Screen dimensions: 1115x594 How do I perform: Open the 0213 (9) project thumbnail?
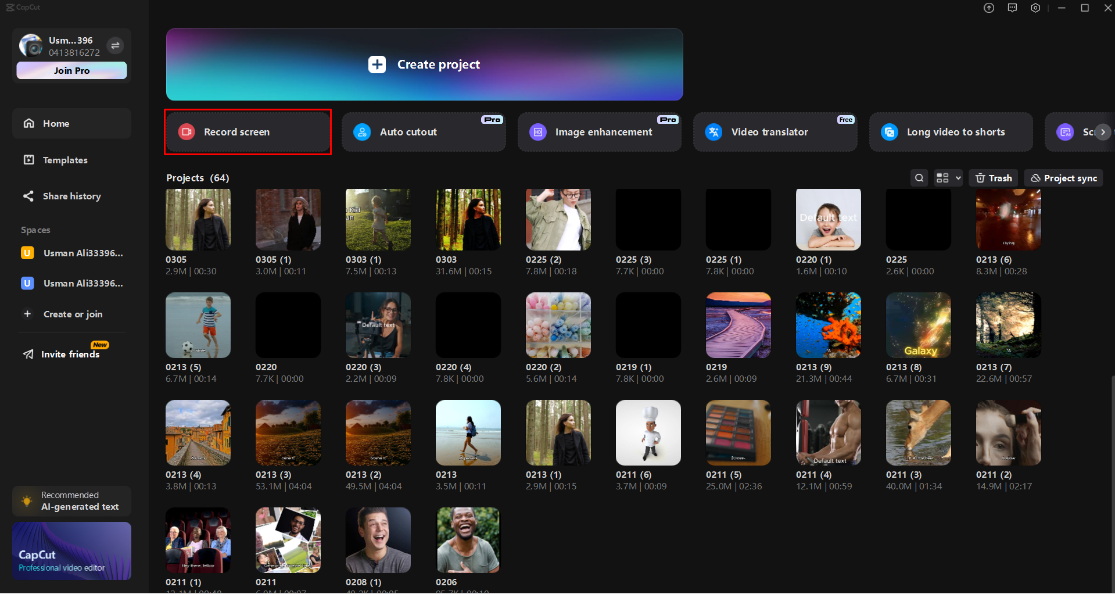point(828,325)
